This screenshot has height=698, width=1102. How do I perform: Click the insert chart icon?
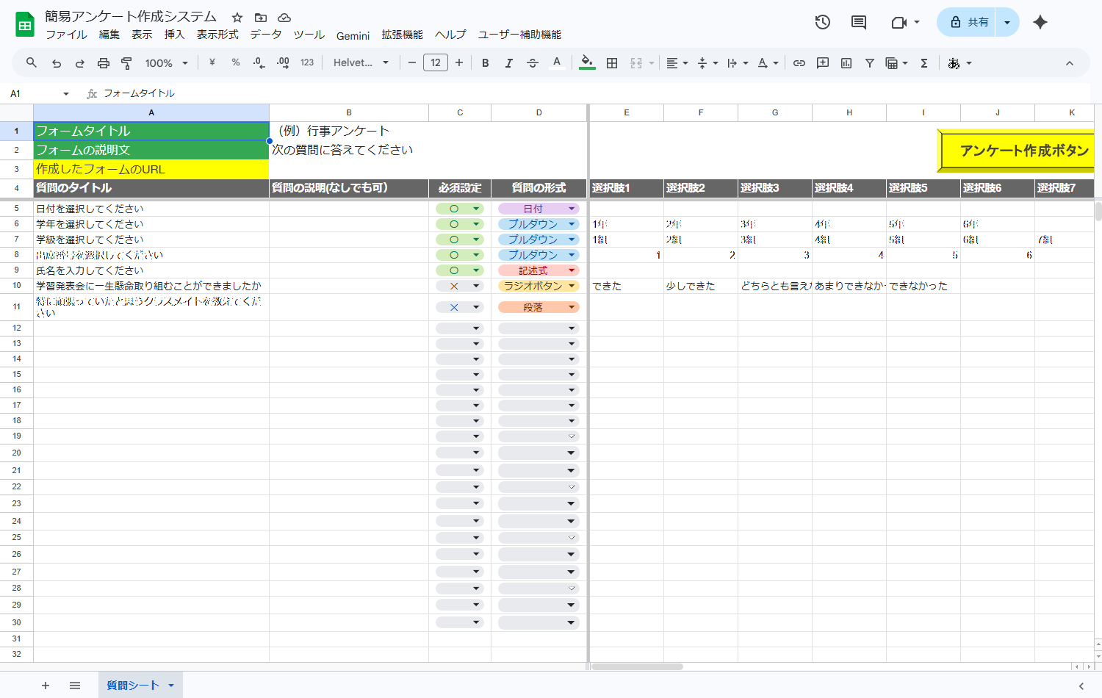click(846, 63)
